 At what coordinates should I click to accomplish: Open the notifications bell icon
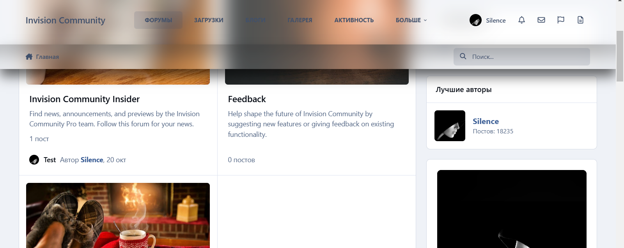click(x=521, y=20)
